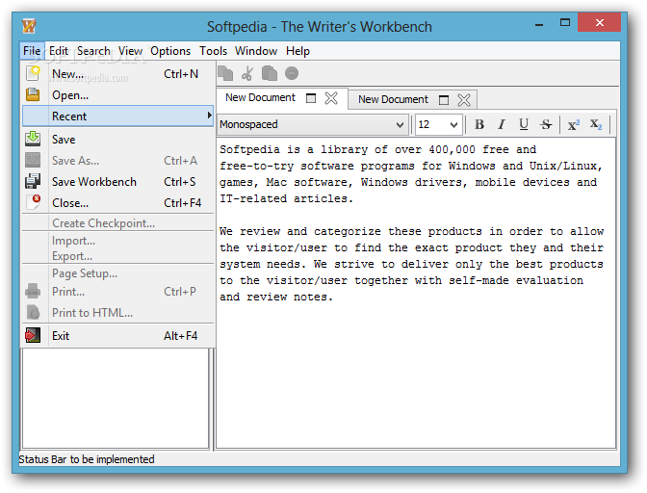Open the Options menu
This screenshot has width=647, height=493.
point(170,51)
